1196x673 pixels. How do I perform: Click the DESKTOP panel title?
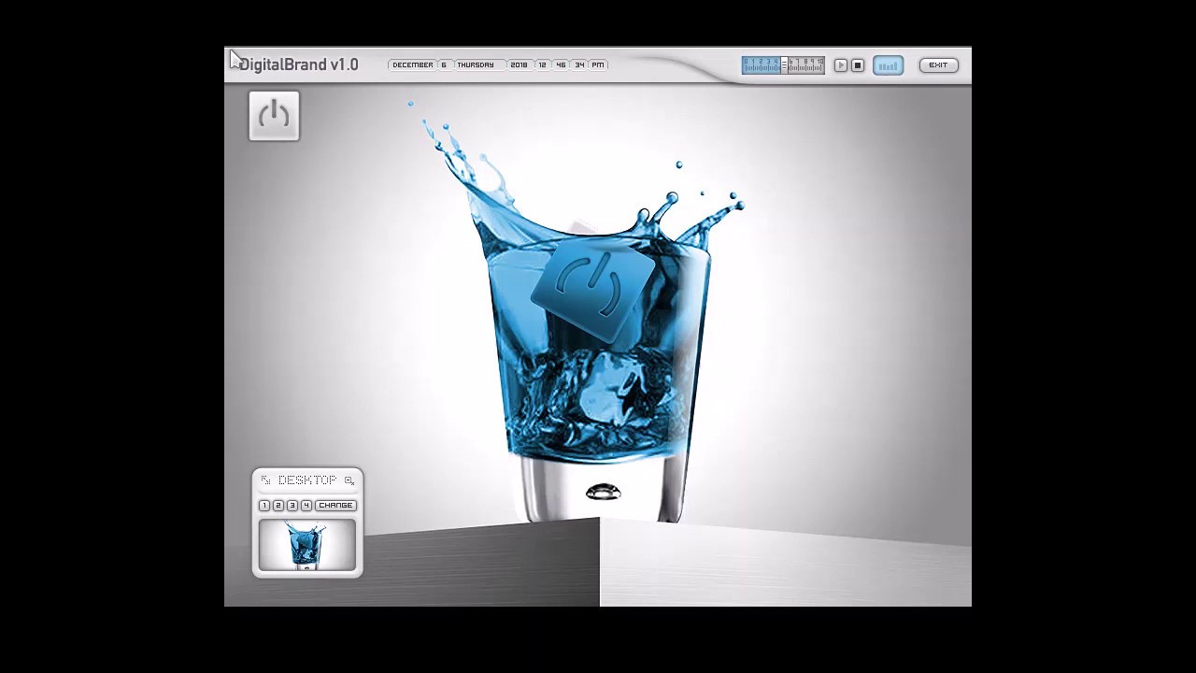click(306, 480)
